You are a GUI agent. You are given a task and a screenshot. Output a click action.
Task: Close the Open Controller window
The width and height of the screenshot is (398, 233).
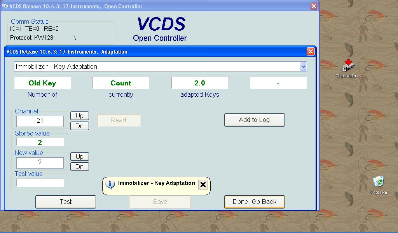314,6
